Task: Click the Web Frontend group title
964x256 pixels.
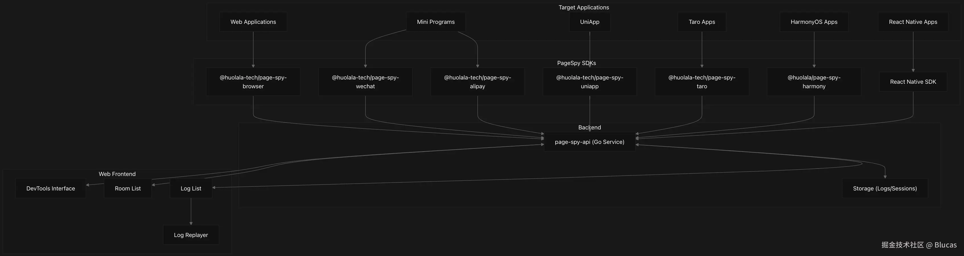Action: 117,174
